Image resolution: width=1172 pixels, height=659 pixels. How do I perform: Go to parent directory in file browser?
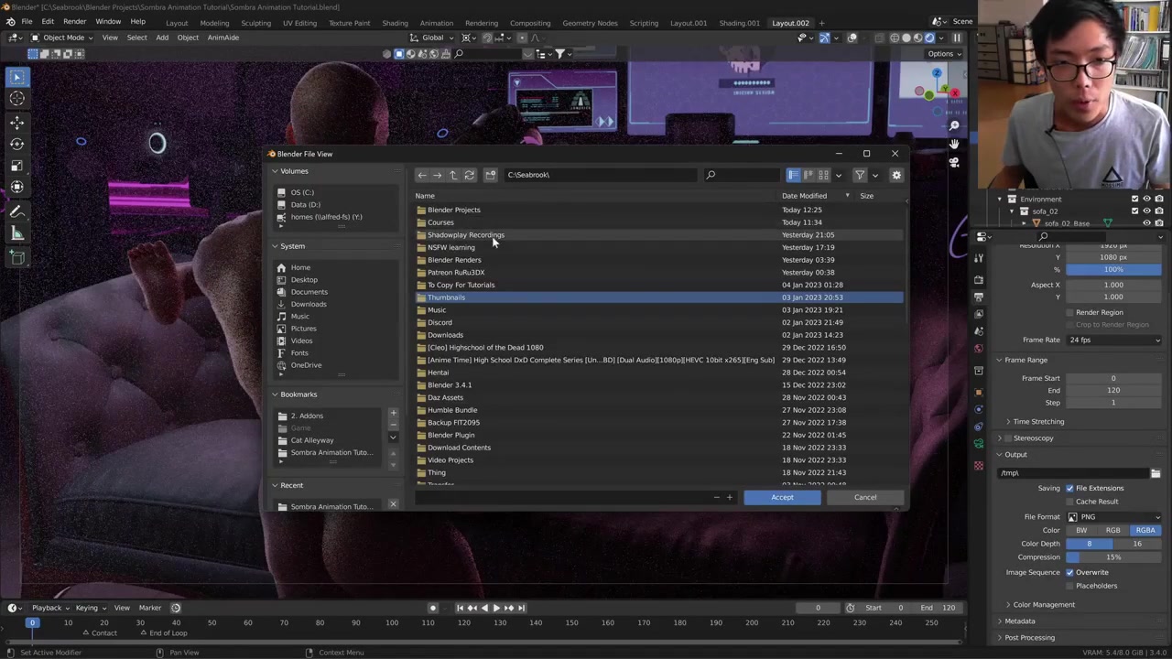453,175
